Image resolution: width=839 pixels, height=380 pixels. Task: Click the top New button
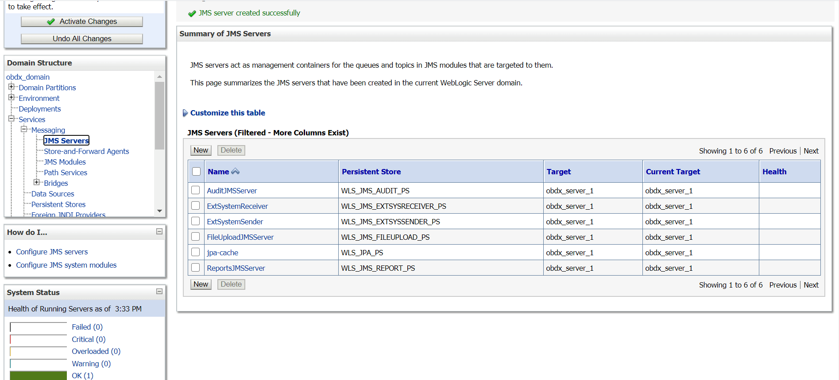point(201,150)
